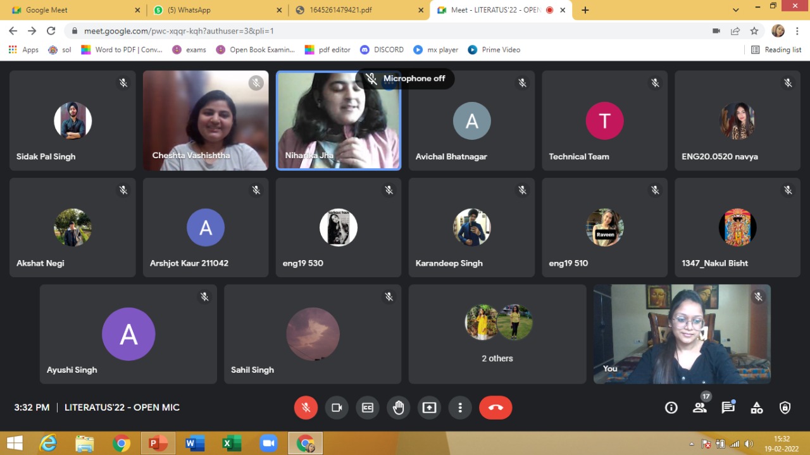Toggle the camera on or off

coord(337,408)
